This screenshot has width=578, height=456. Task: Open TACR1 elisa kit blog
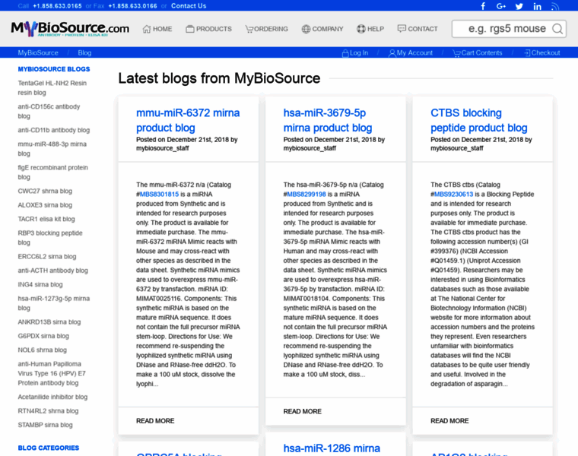tap(46, 219)
